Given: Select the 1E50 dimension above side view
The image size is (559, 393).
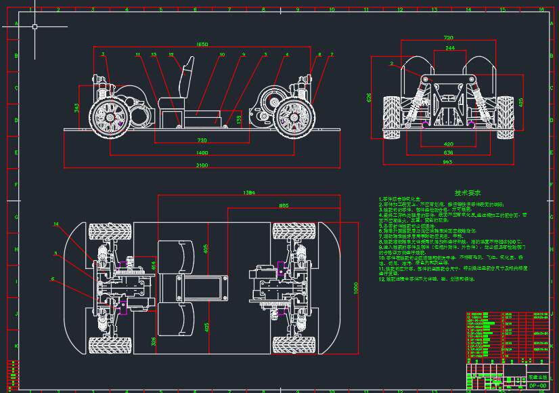Looking at the screenshot, I should coord(201,42).
